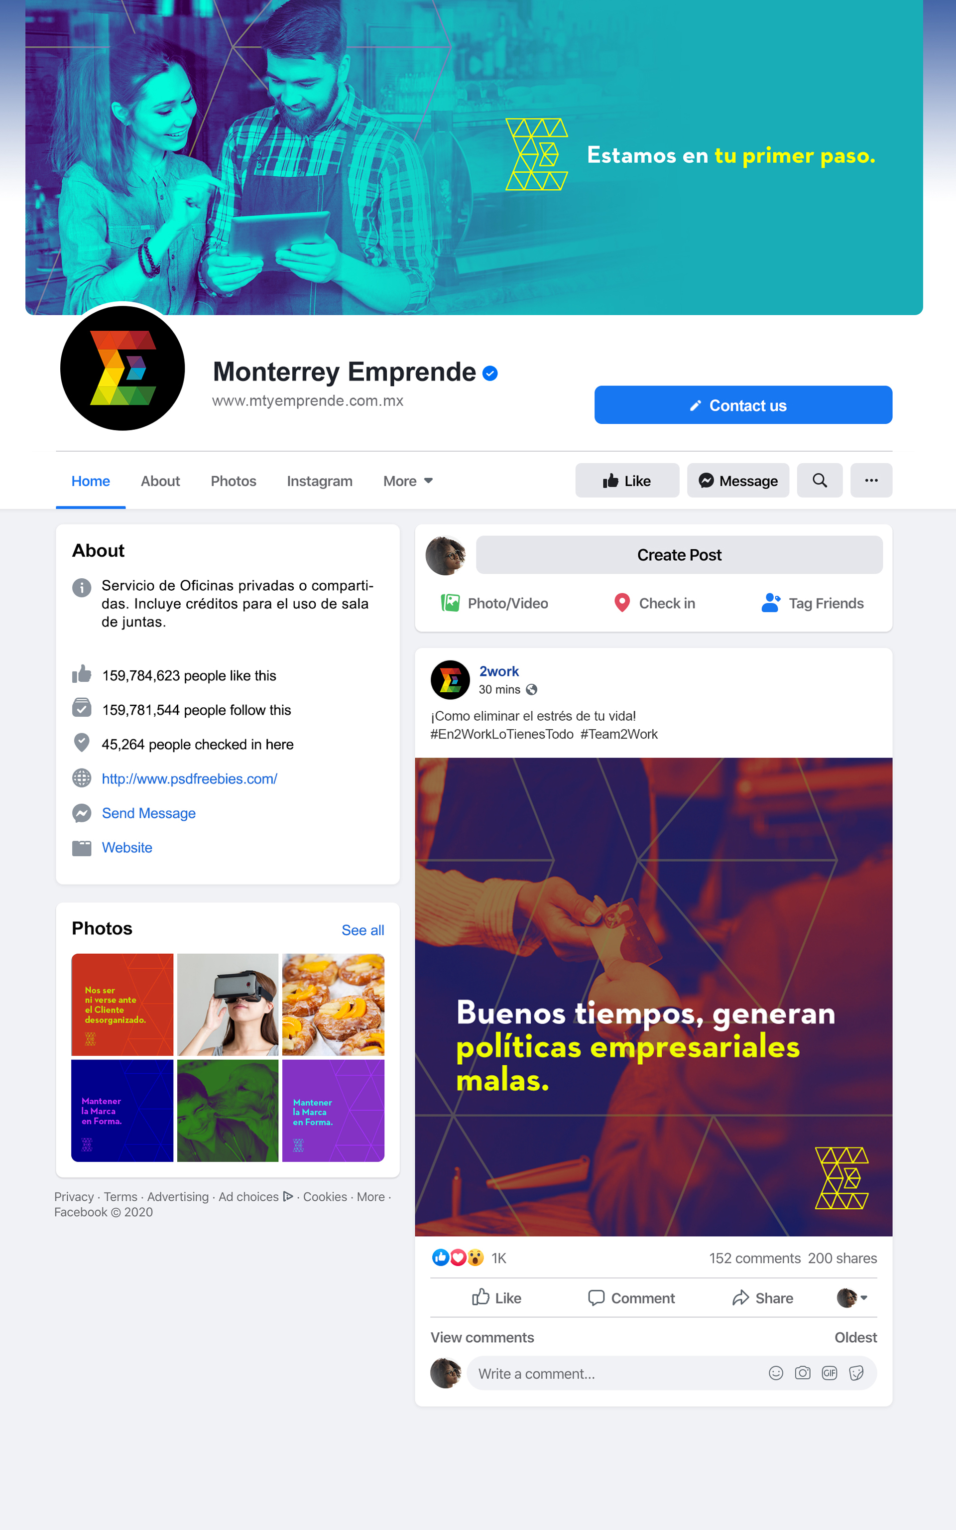Attach a photo using the camera icon

(x=802, y=1373)
